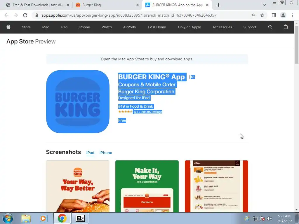Click the page vertical scrollbar thumb
The image size is (299, 224).
[296, 45]
